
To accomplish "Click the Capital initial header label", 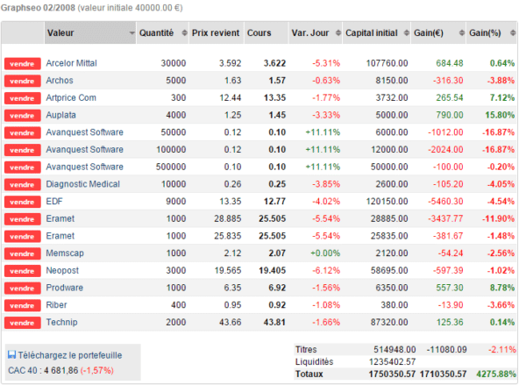I will (x=372, y=33).
